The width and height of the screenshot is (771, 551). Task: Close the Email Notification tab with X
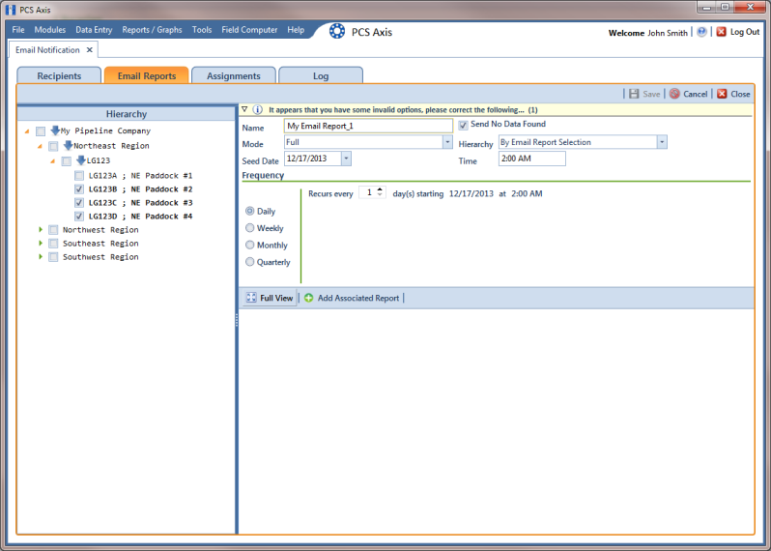[x=90, y=49]
